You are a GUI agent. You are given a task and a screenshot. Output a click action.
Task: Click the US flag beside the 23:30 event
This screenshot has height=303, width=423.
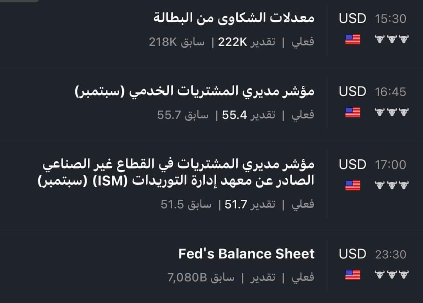click(x=352, y=275)
